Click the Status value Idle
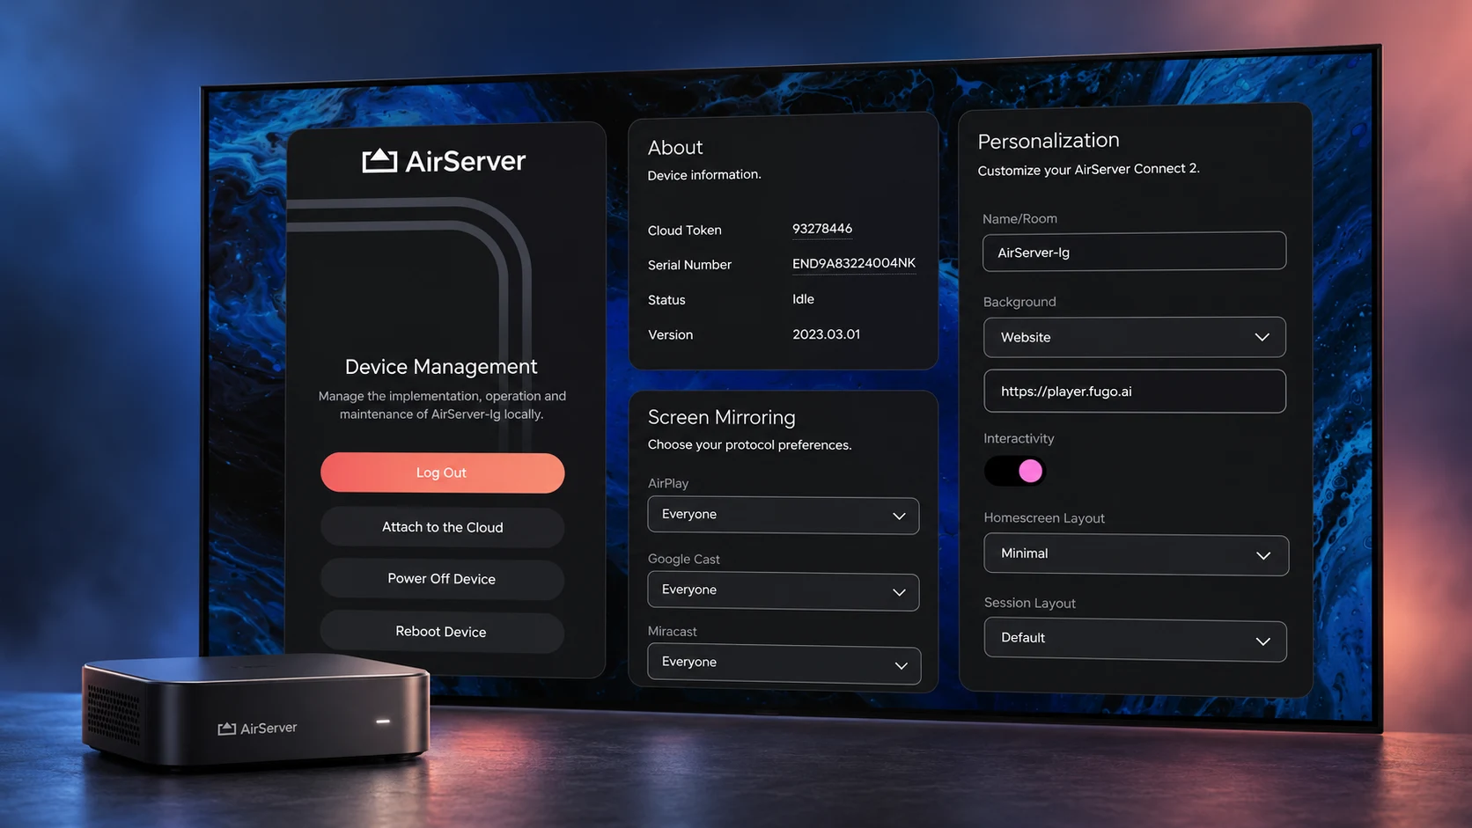The height and width of the screenshot is (828, 1472). [x=803, y=299]
